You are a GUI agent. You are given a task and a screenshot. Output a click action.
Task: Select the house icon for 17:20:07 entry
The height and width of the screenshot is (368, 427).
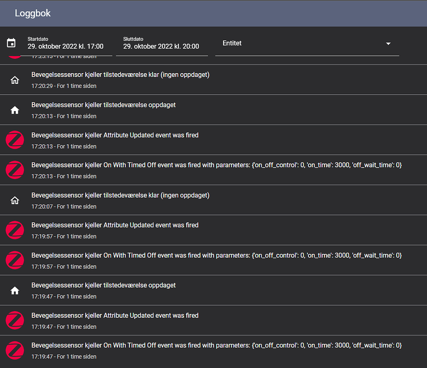[x=14, y=200]
